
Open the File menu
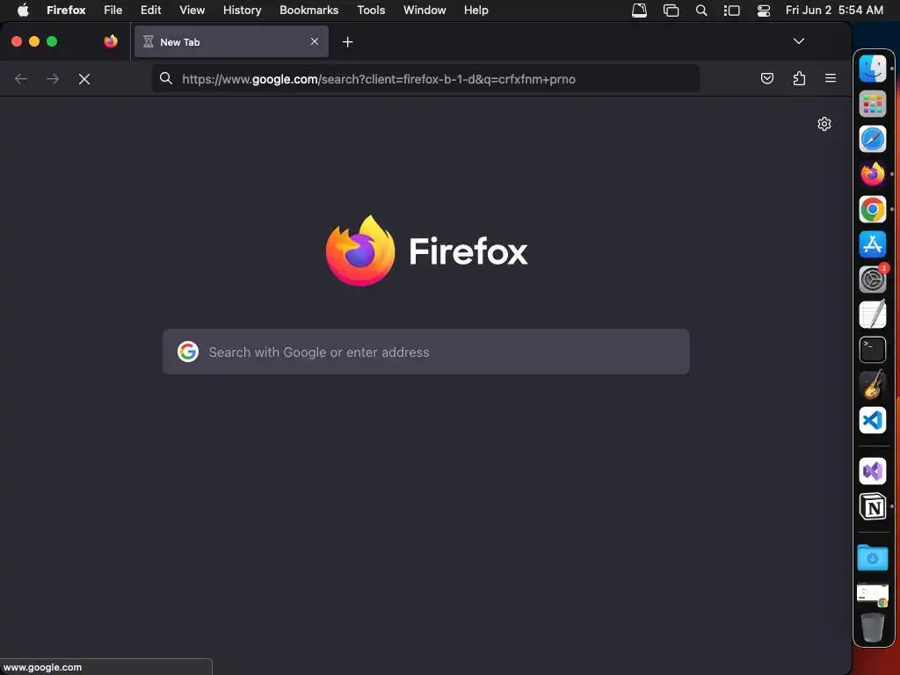point(113,11)
